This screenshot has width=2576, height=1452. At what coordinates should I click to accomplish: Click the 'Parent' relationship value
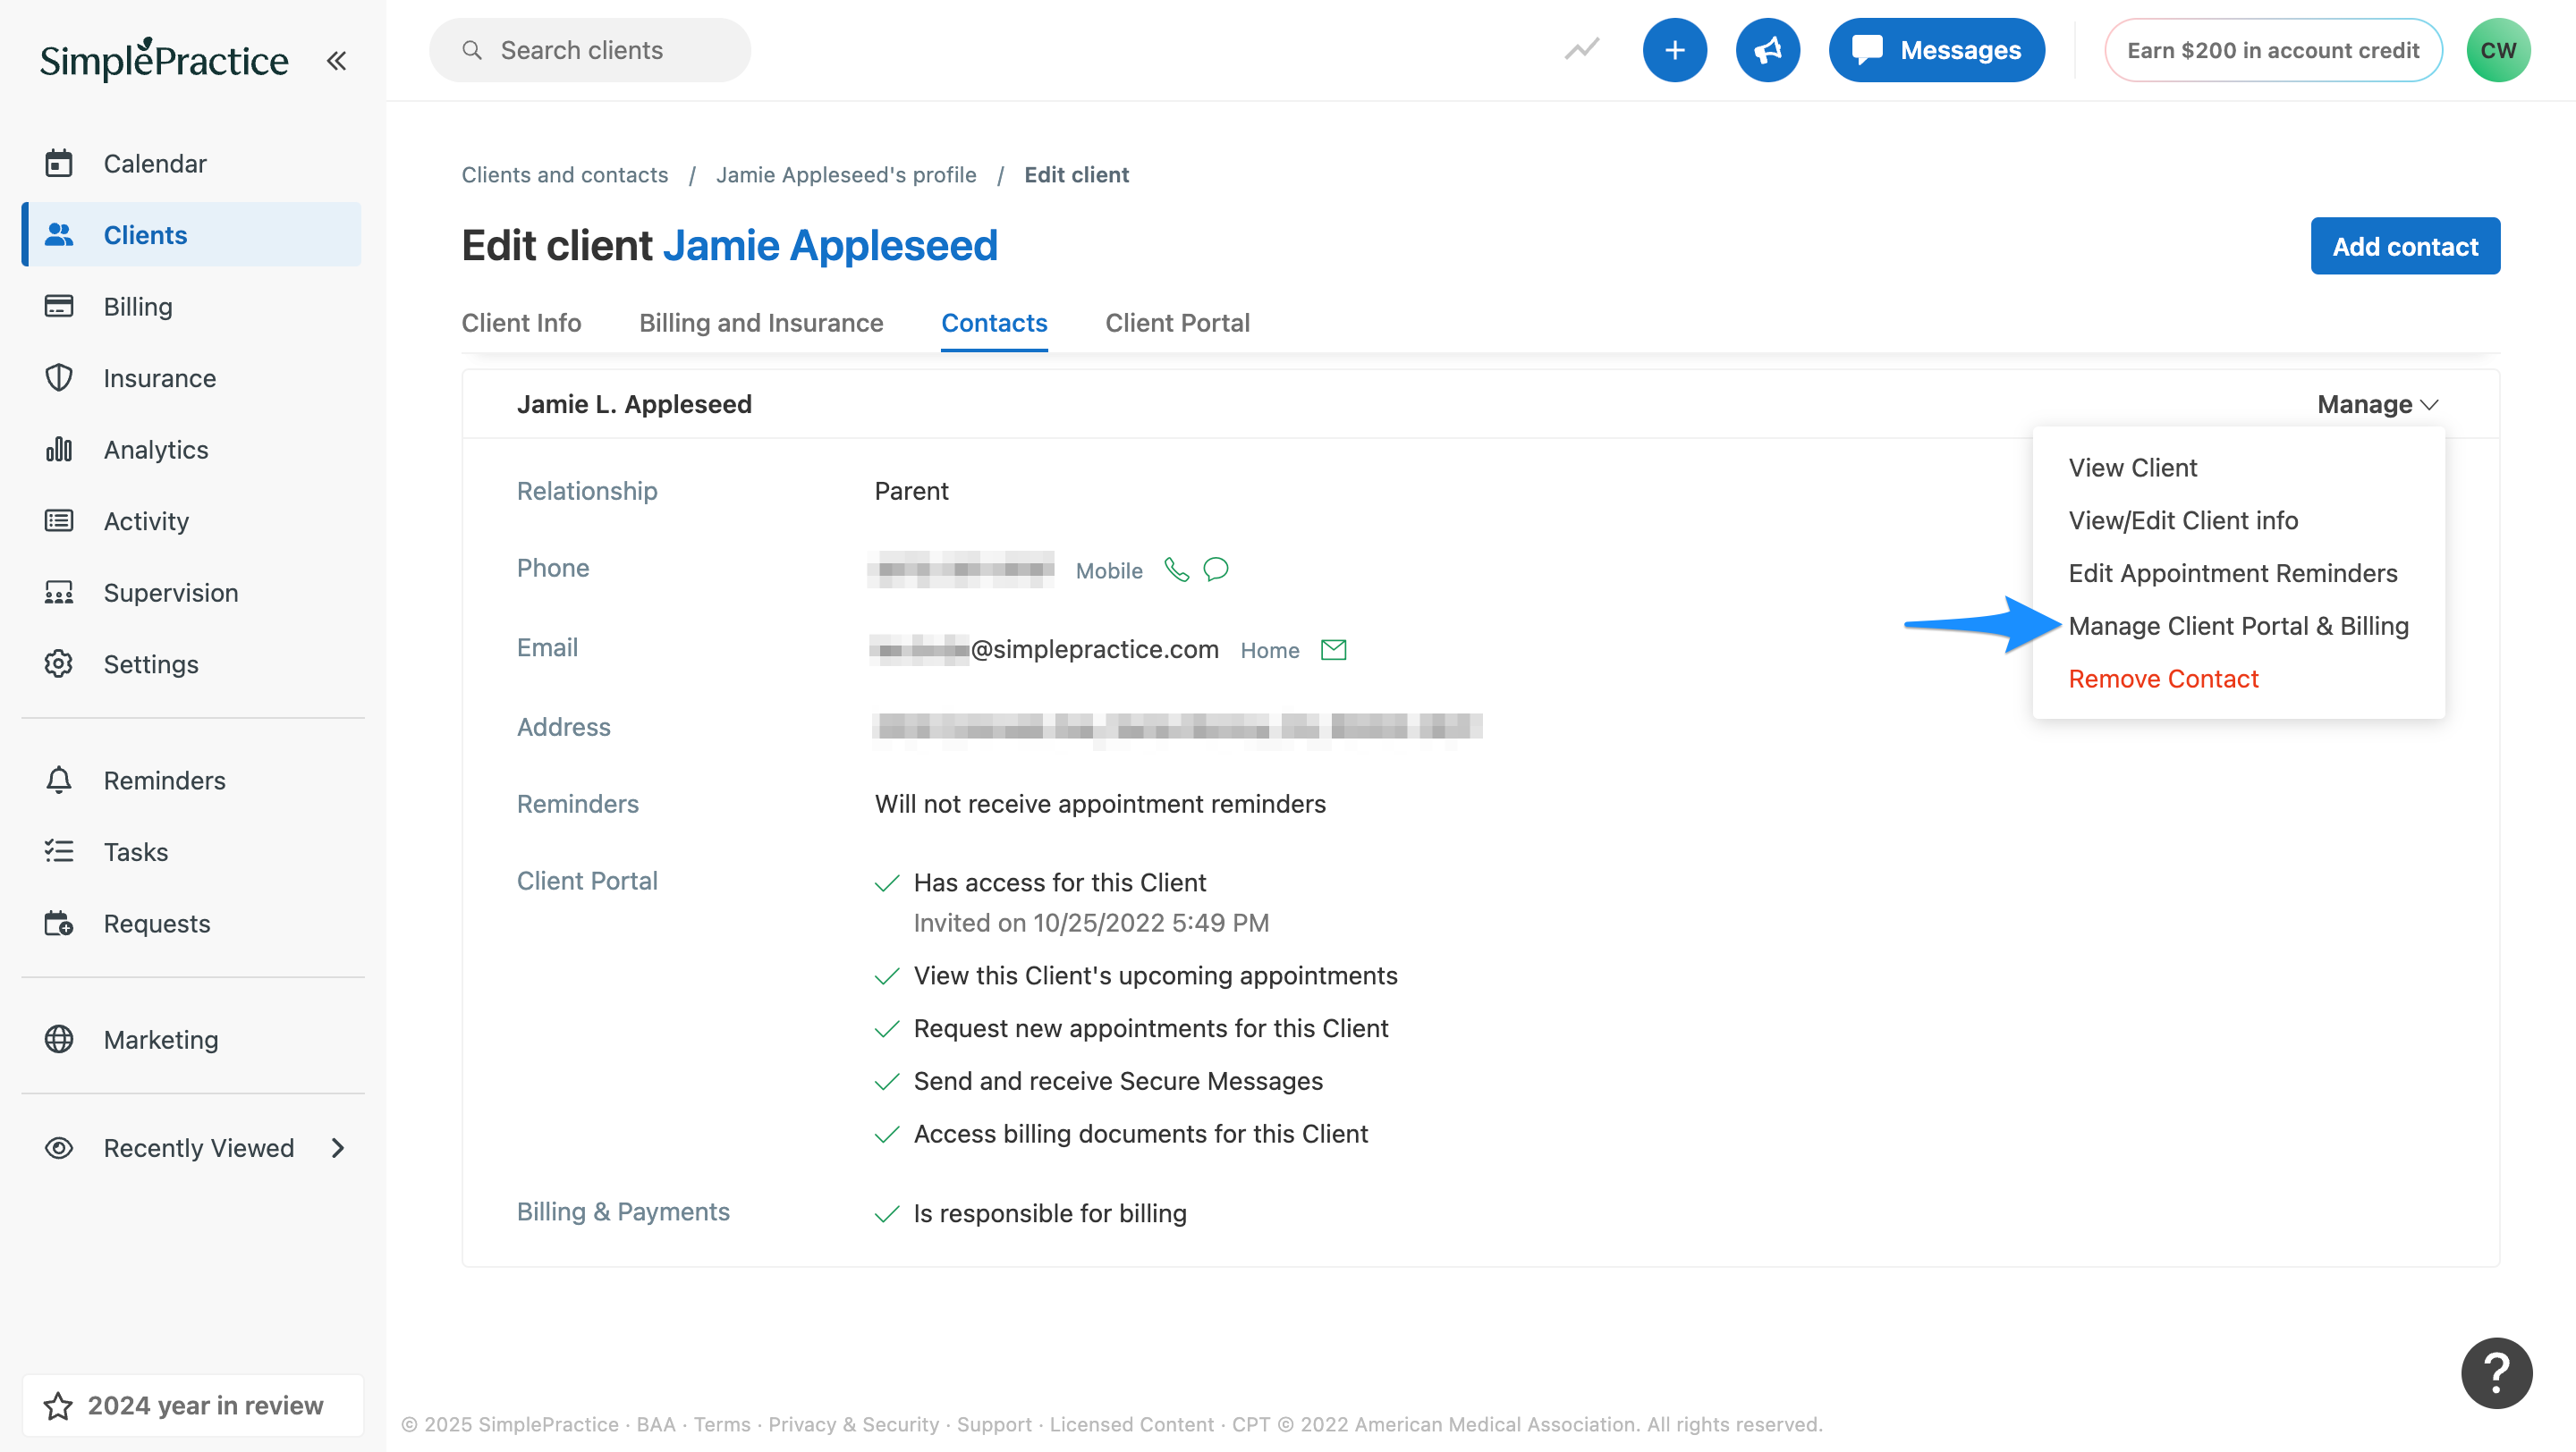(911, 491)
